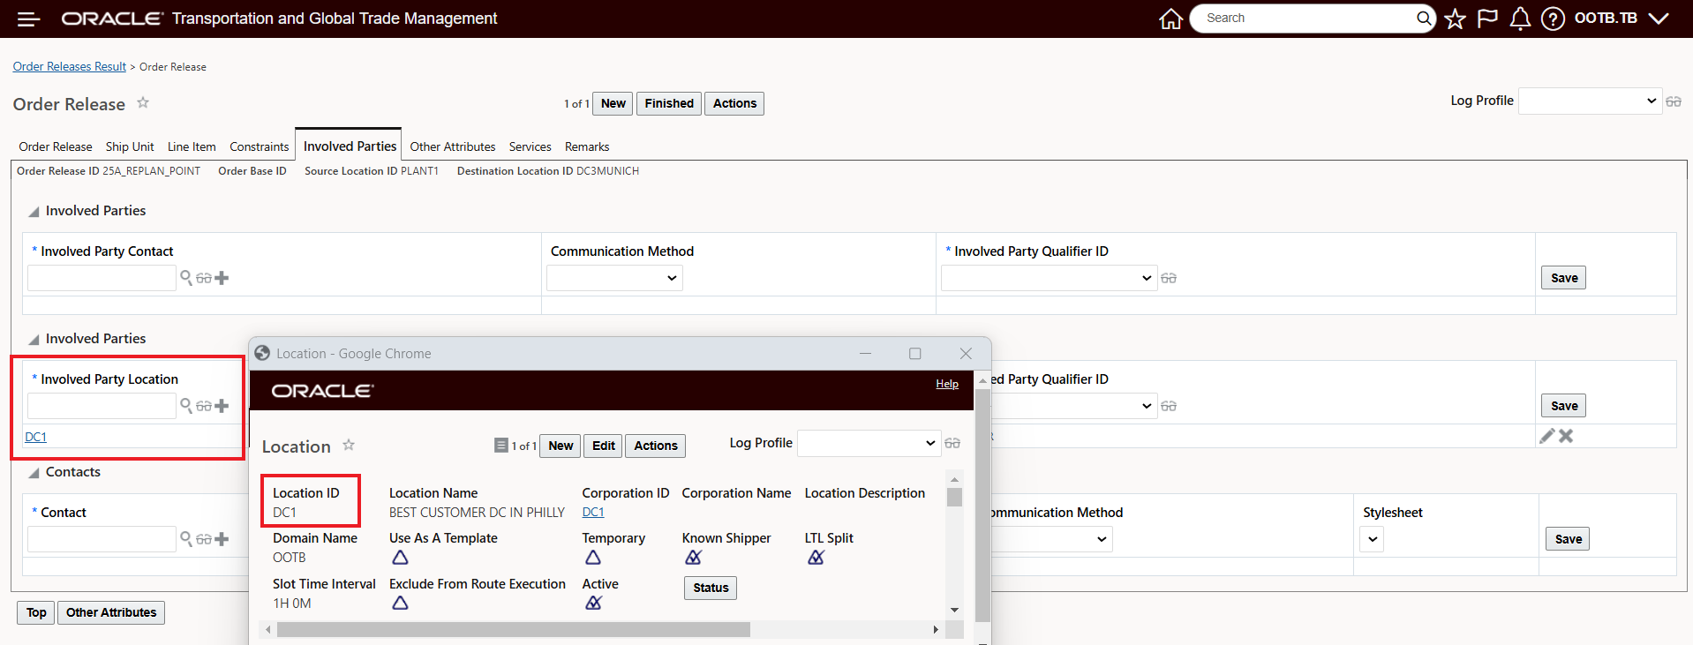Search Contact field magnifier icon
This screenshot has height=645, width=1693.
pos(186,539)
